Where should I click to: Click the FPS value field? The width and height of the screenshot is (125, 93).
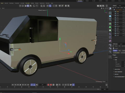click(123, 62)
